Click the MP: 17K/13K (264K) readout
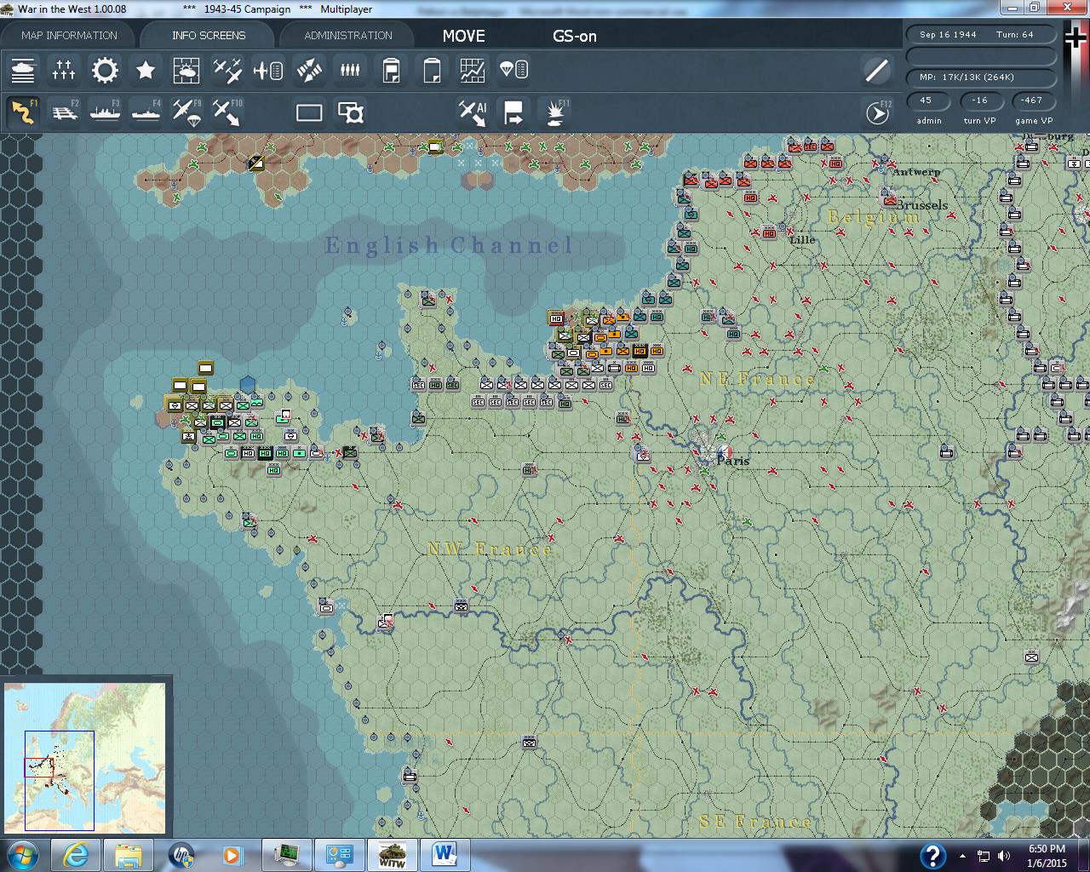The image size is (1090, 872). click(x=981, y=77)
